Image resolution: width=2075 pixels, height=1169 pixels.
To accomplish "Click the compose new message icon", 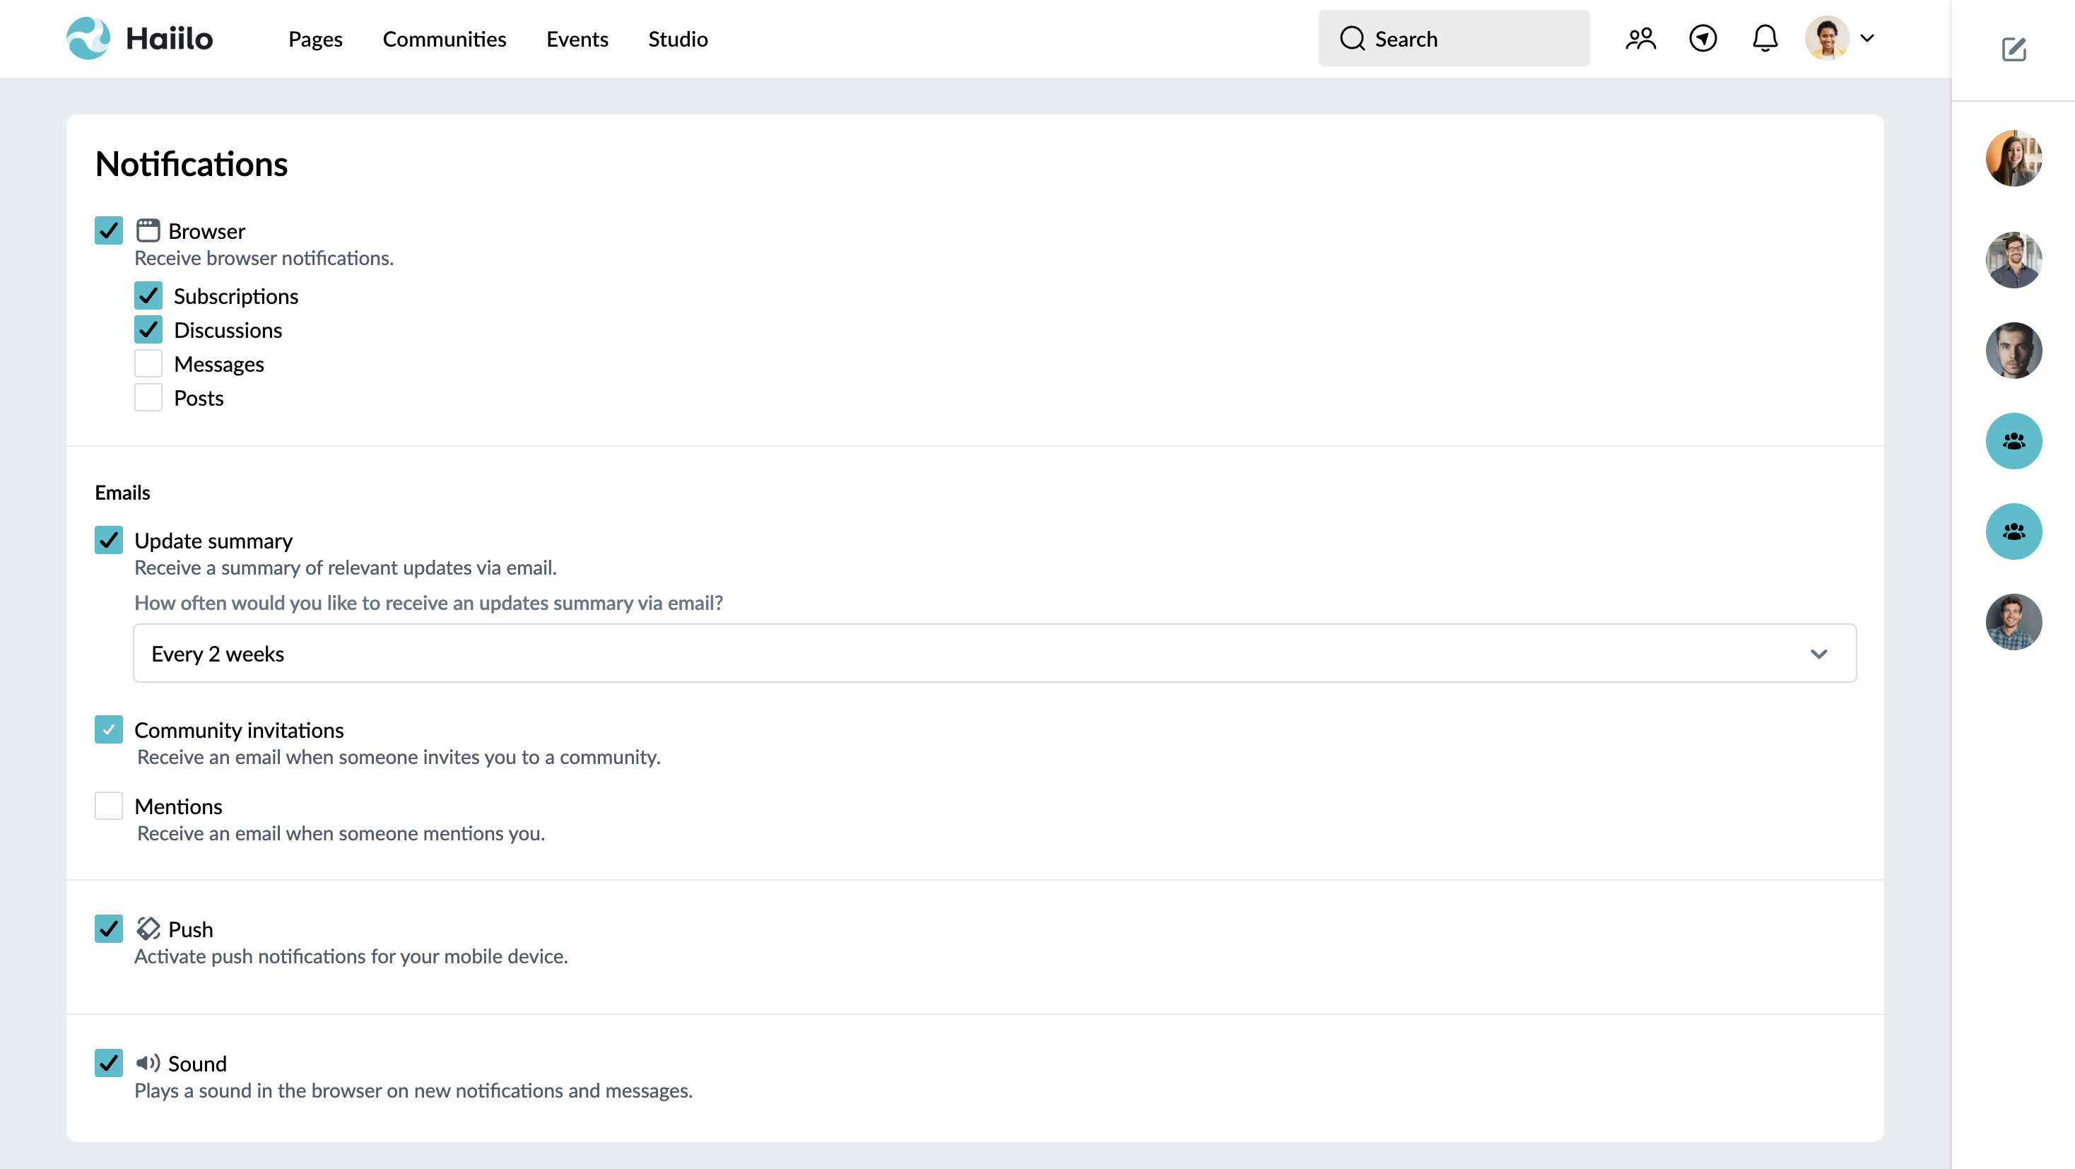I will pyautogui.click(x=2014, y=49).
